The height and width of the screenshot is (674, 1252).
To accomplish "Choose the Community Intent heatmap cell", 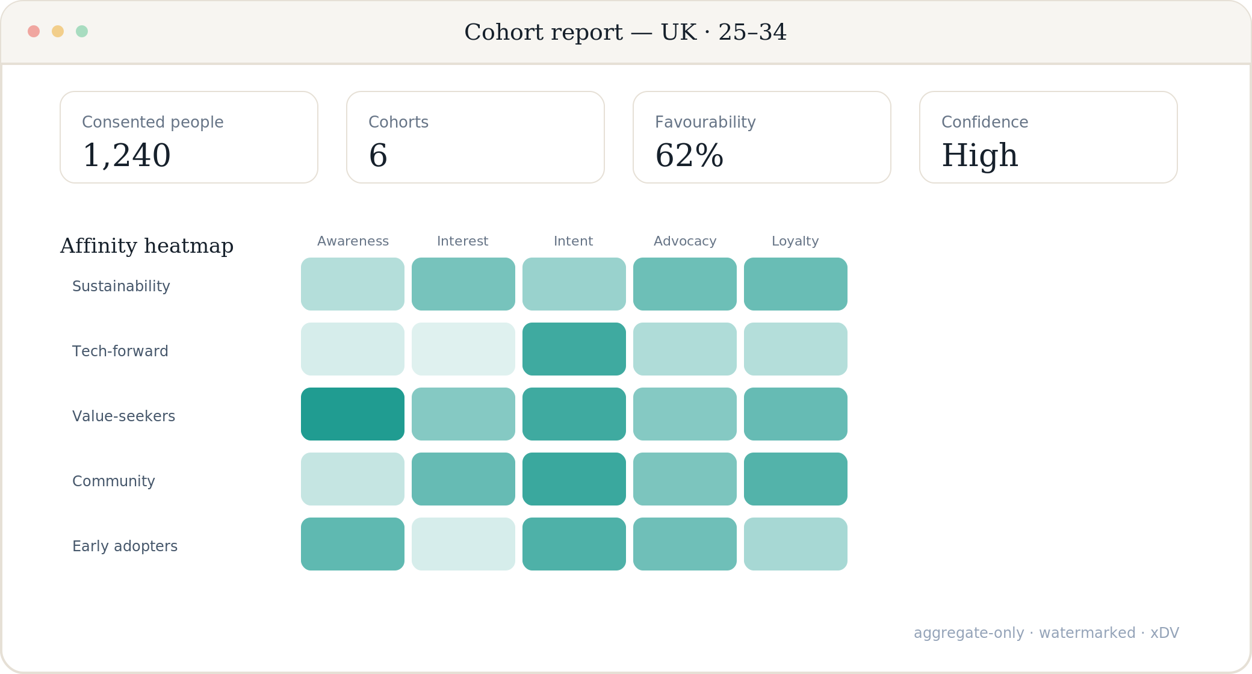I will pos(574,479).
